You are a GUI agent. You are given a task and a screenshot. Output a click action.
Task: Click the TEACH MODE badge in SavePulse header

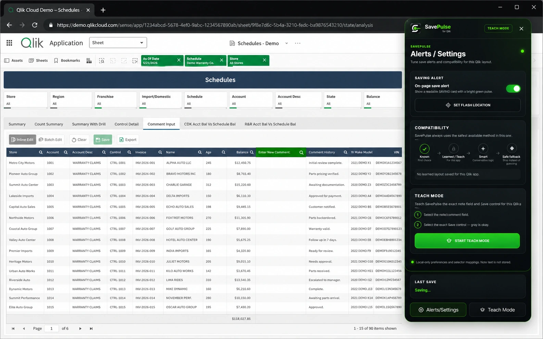[x=498, y=28]
